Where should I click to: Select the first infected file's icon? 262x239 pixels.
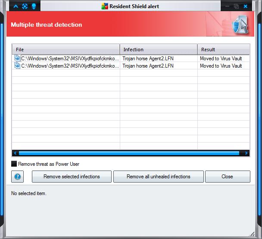pos(17,59)
